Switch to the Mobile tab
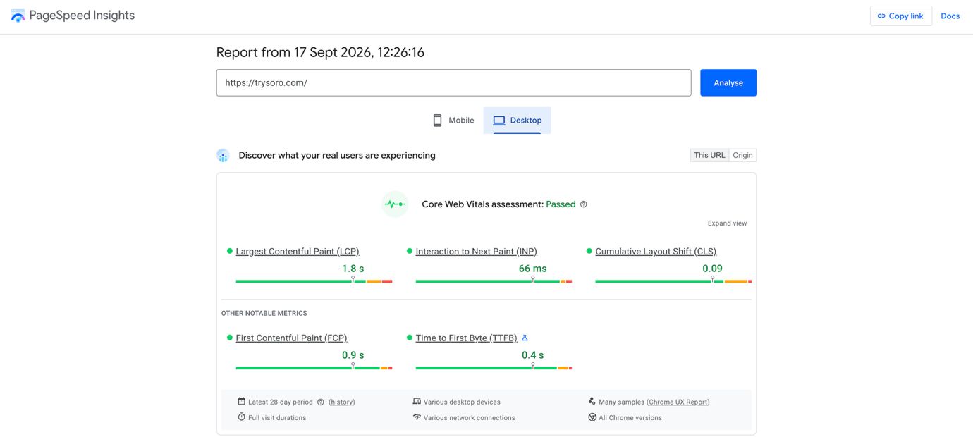 click(x=453, y=121)
